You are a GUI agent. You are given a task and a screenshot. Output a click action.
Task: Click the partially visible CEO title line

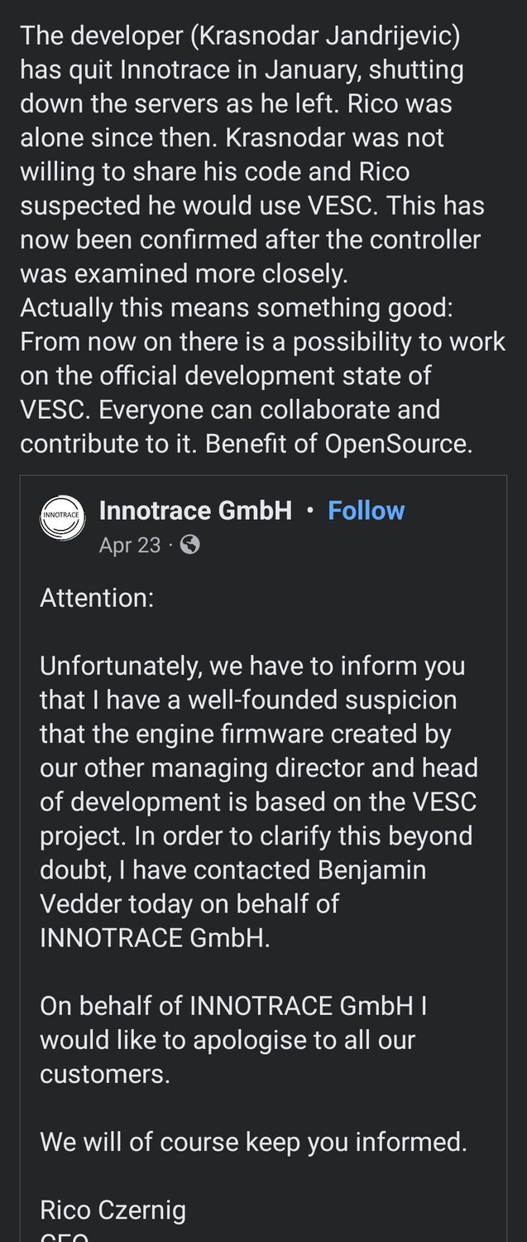point(65,1236)
